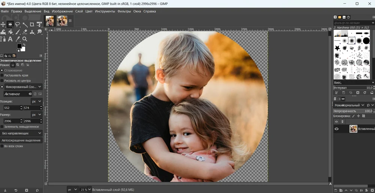This screenshot has height=193, width=375.
Task: Click the Автосокращение выделения button
Action: 21,140
